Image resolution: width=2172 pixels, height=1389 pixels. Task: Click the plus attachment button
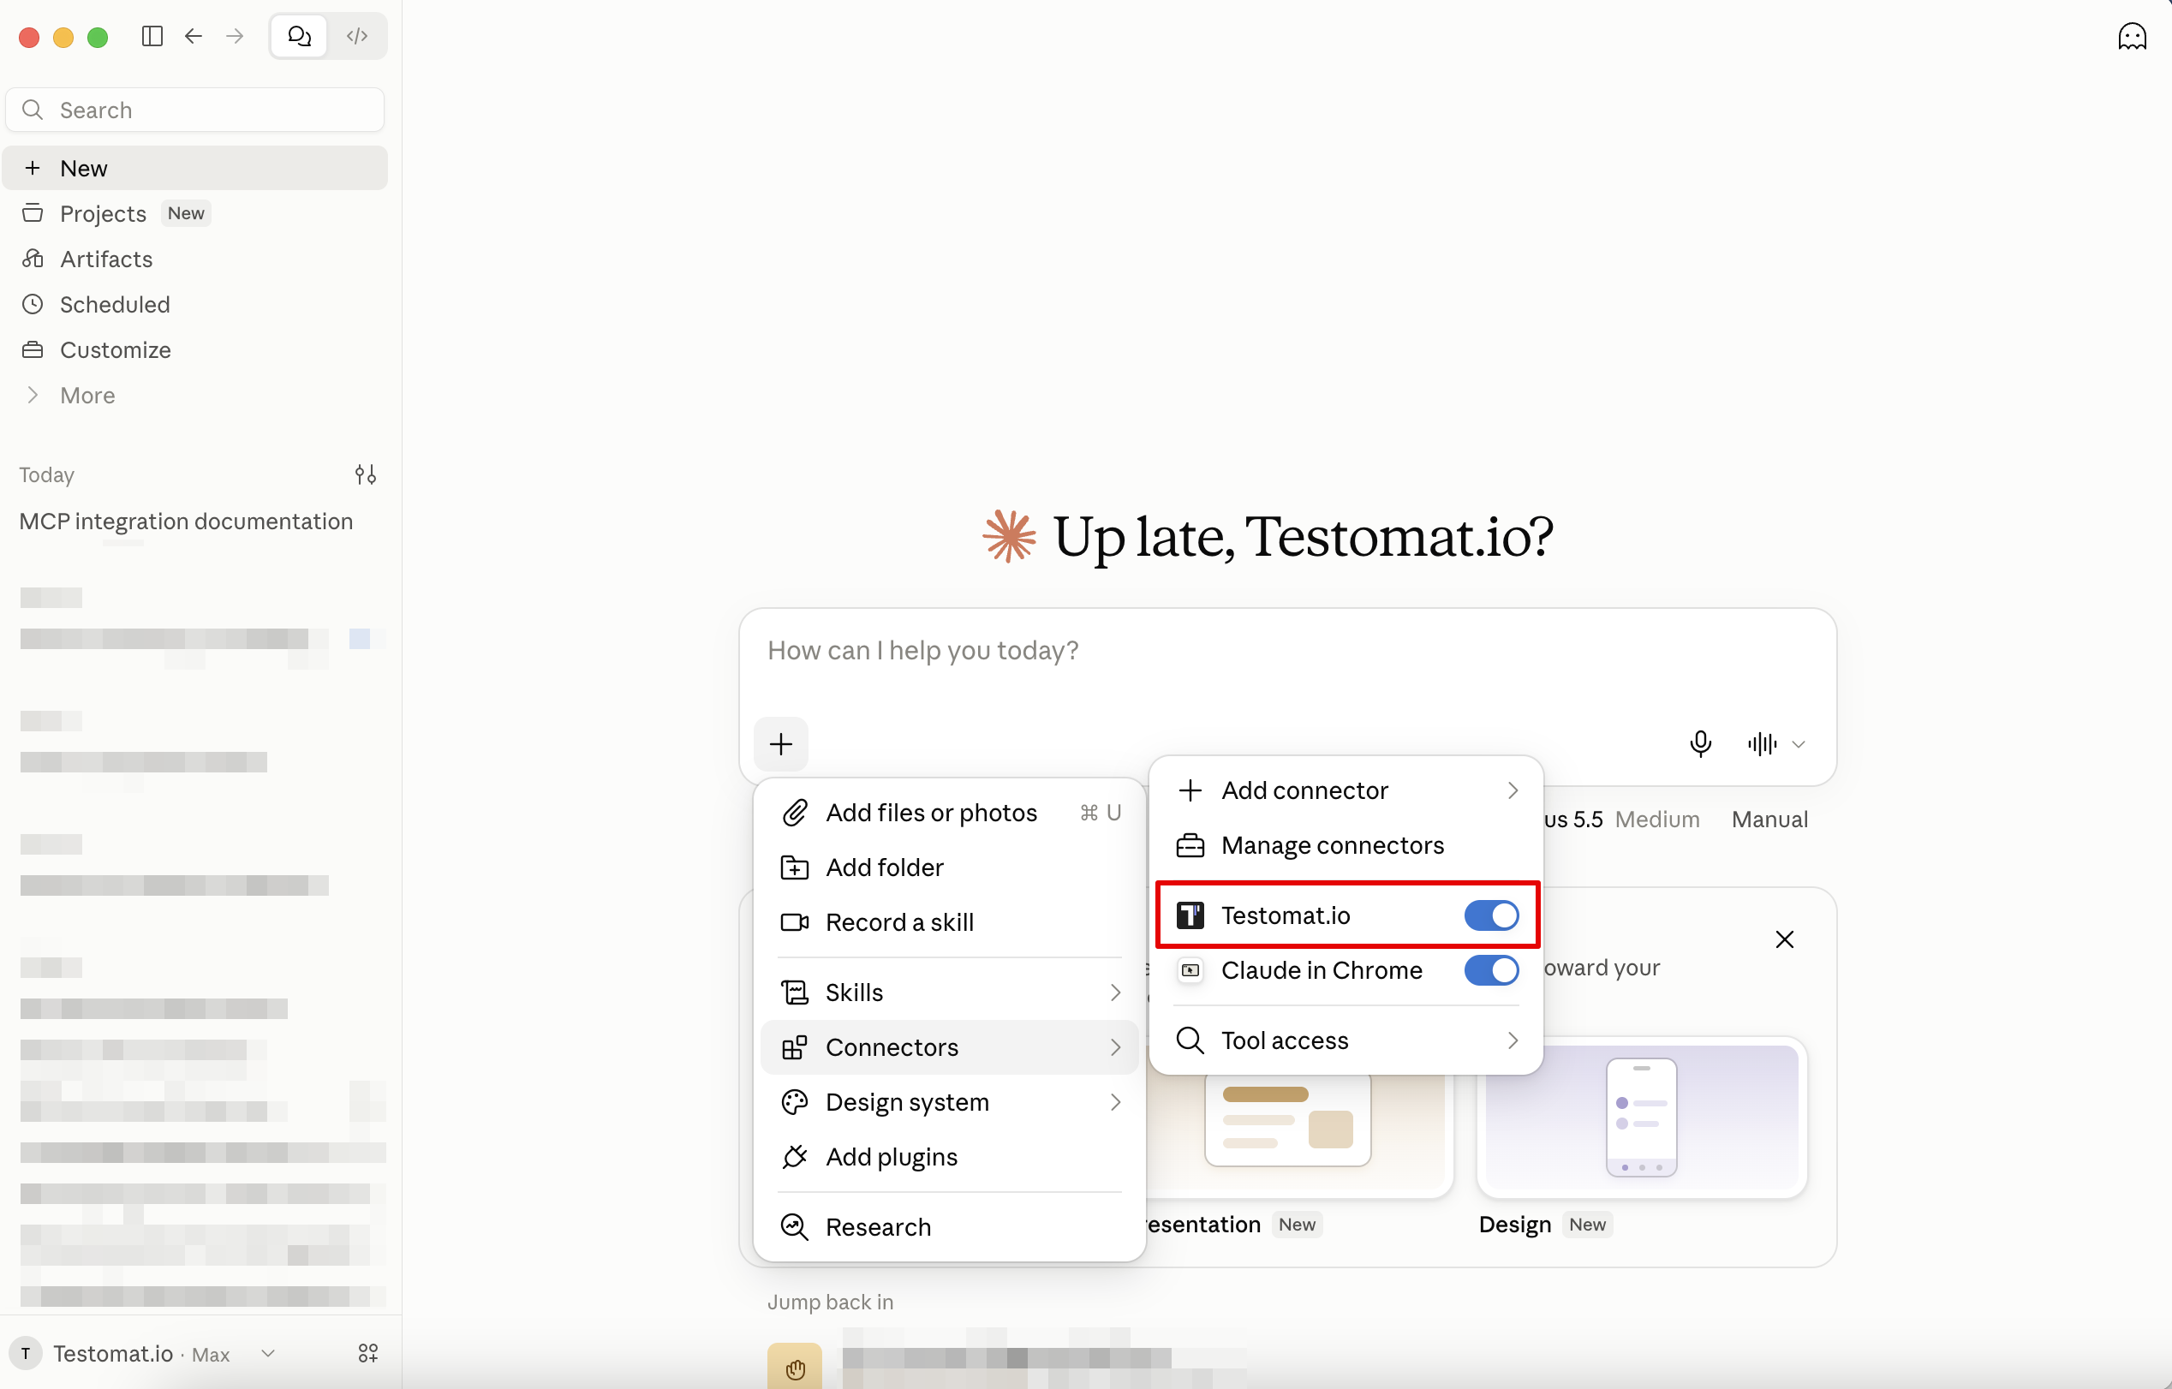point(781,744)
